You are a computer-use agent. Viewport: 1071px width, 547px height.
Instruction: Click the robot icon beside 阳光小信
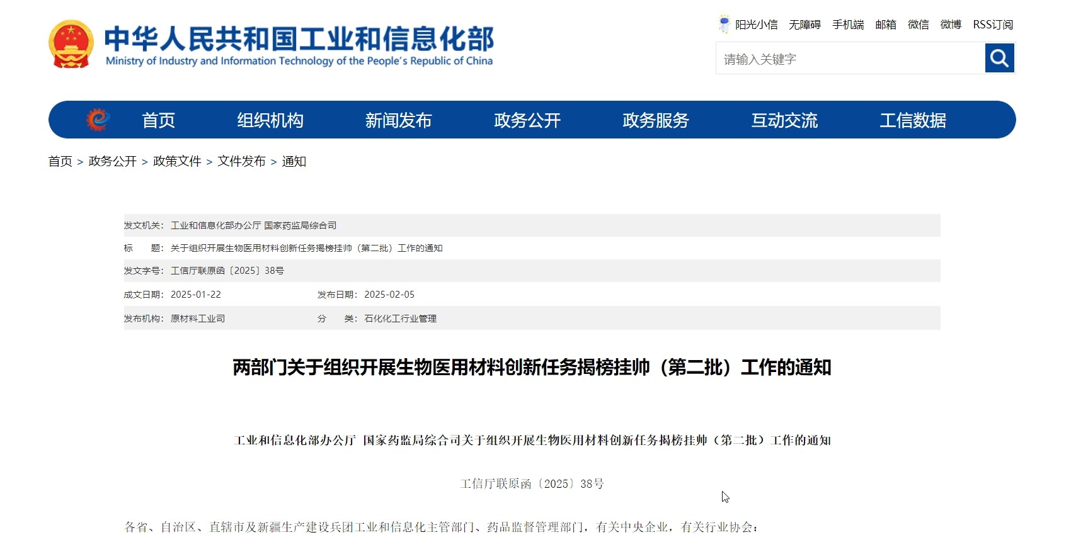[724, 24]
